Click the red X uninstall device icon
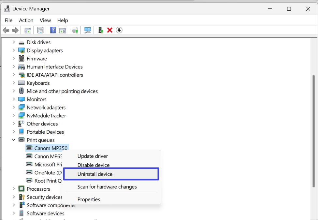318x220 pixels. [110, 30]
